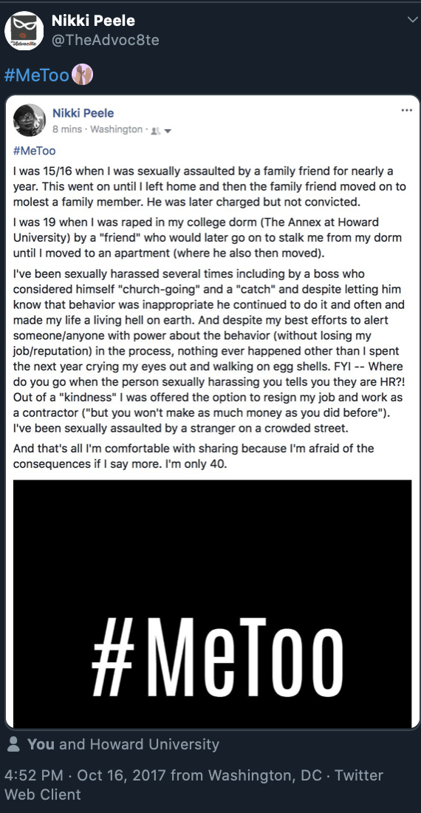The height and width of the screenshot is (813, 421).
Task: Open the tagged Howard University account
Action: click(154, 744)
